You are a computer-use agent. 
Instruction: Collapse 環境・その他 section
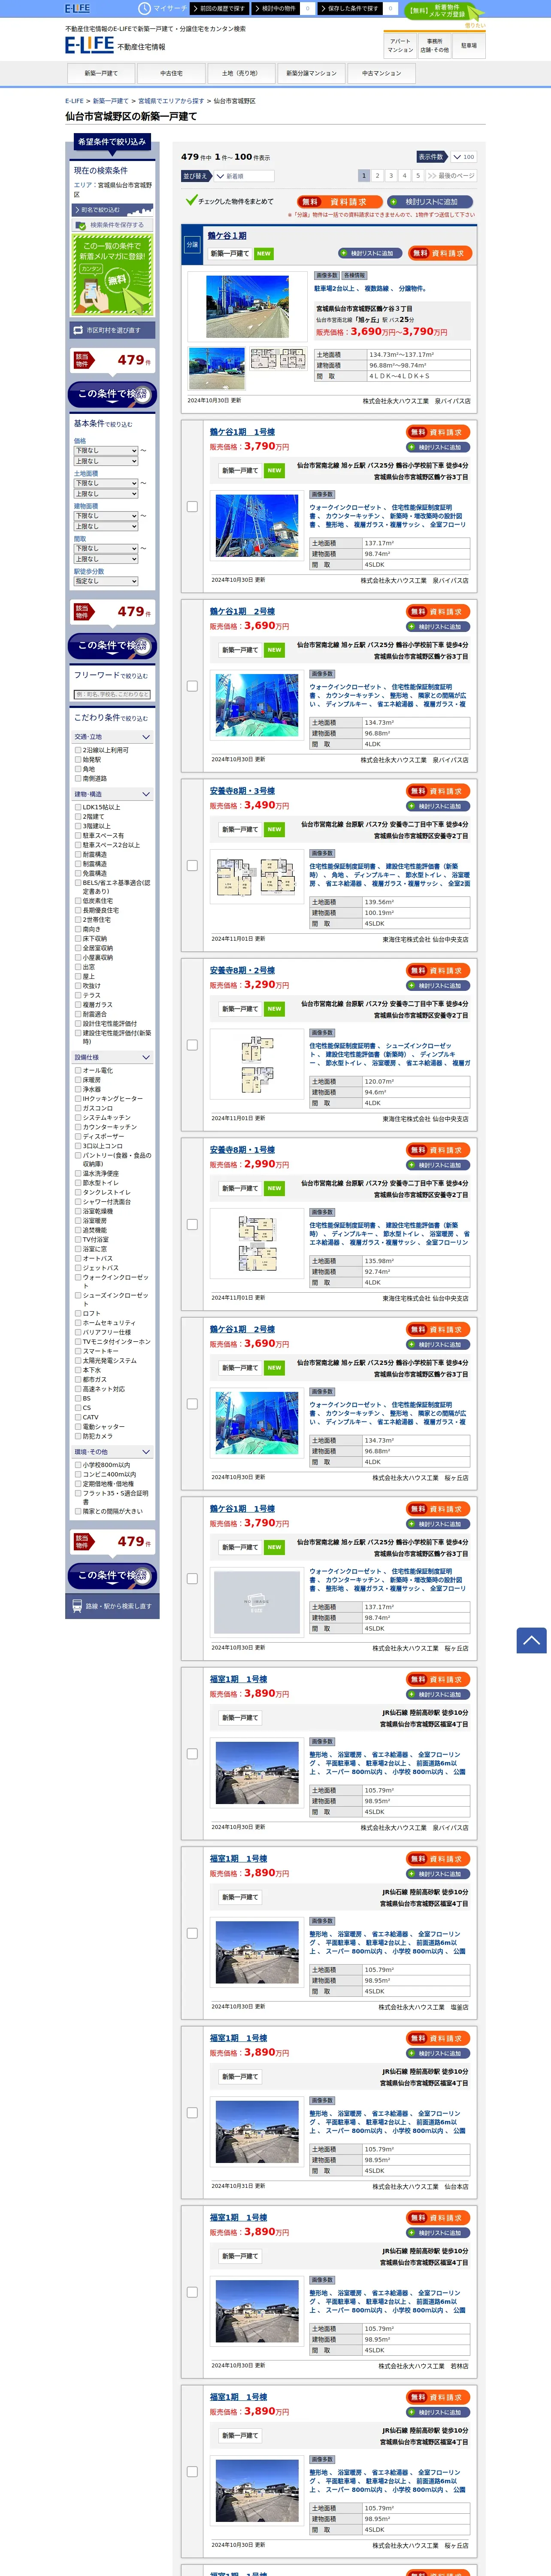(x=112, y=1452)
